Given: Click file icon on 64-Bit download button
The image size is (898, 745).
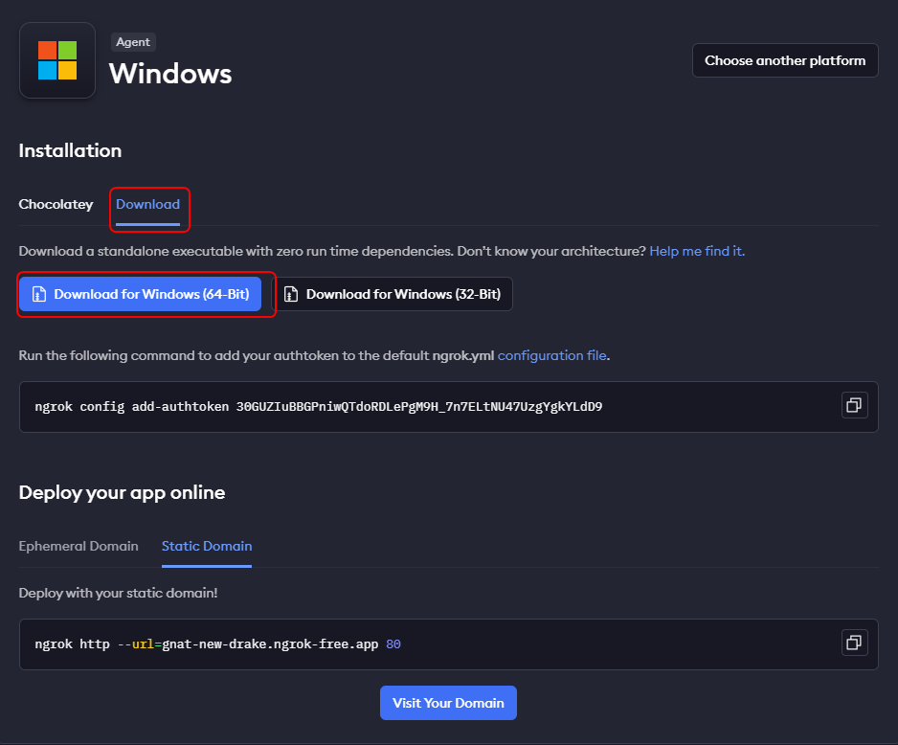Looking at the screenshot, I should coord(39,295).
